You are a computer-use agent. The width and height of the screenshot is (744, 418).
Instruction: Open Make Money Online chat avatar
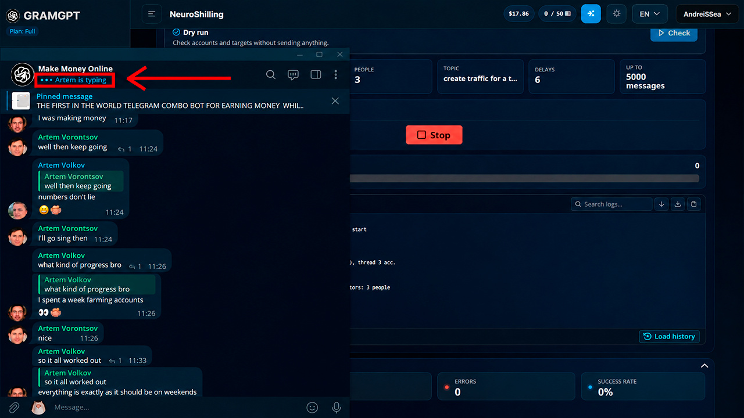pyautogui.click(x=22, y=74)
